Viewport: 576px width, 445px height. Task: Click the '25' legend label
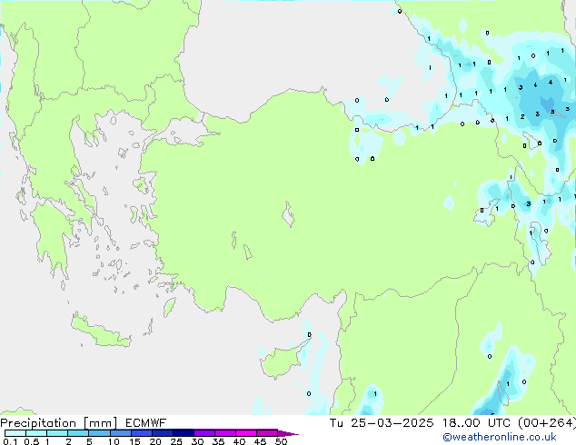pyautogui.click(x=176, y=441)
